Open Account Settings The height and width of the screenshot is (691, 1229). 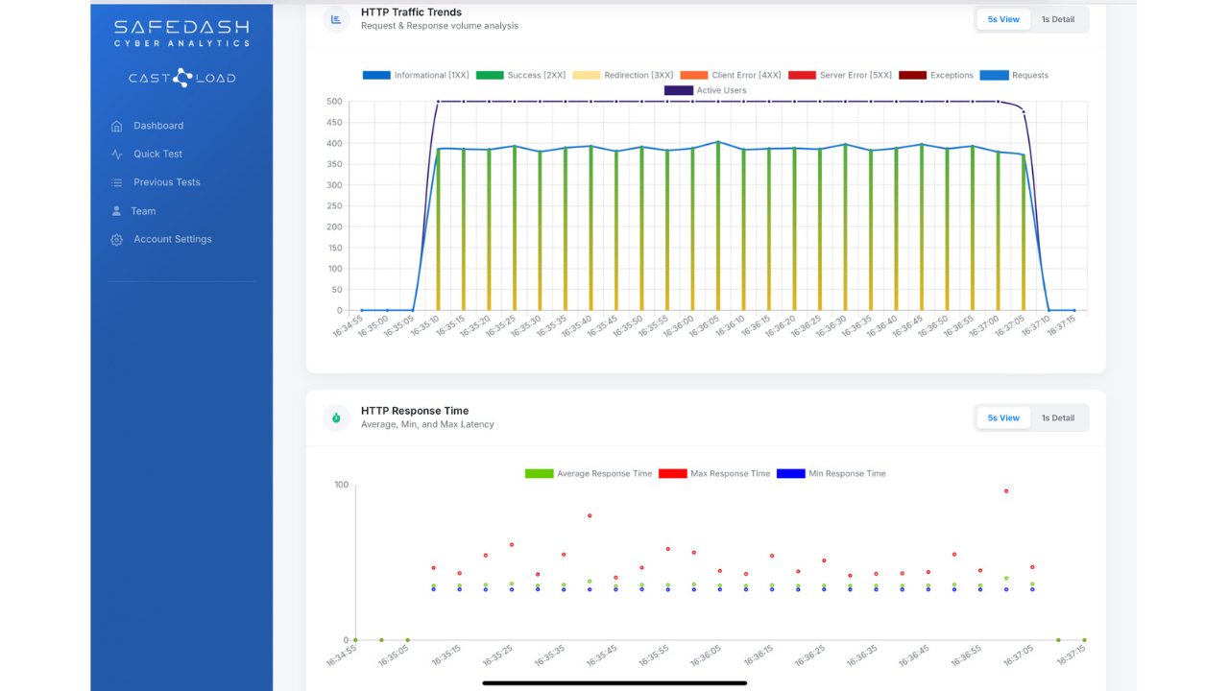[173, 239]
